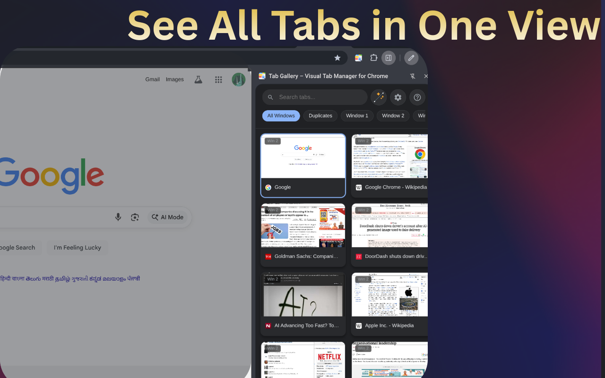Click the pencil edit icon in toolbar
Screen dimensions: 605x378
[411, 58]
